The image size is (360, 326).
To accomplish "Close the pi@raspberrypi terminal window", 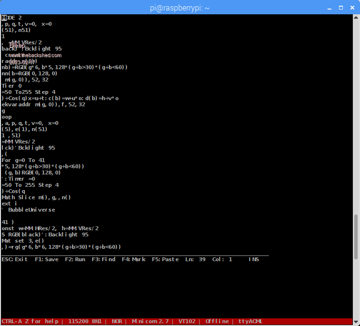I will tap(351, 8).
